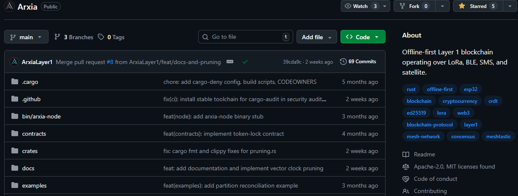Click the book icon beside Readme
This screenshot has height=196, width=518.
405,155
